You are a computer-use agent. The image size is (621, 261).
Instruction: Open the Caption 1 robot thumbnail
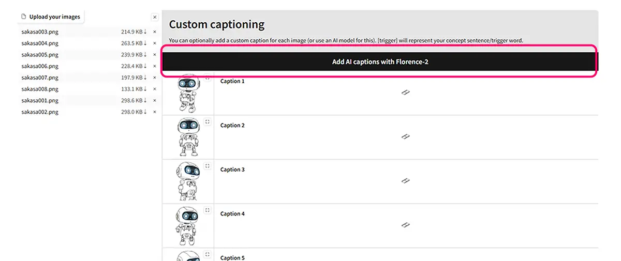coord(187,94)
